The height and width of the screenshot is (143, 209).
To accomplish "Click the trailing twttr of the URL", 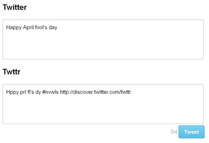I will coord(126,92).
